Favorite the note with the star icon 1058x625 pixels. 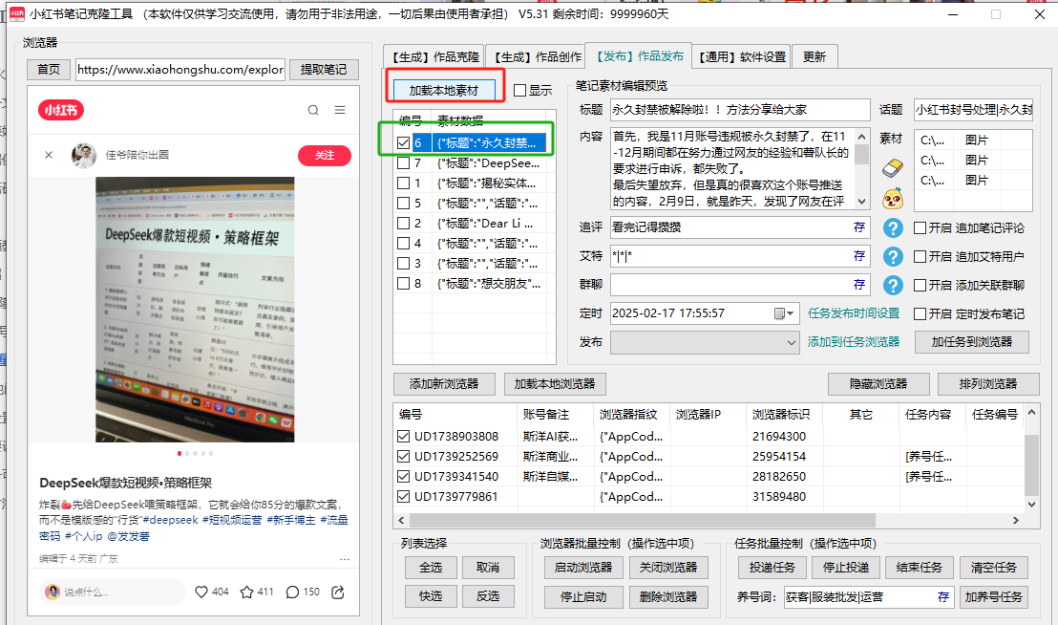pos(246,592)
